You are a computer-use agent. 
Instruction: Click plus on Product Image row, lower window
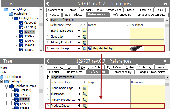click(79, 106)
